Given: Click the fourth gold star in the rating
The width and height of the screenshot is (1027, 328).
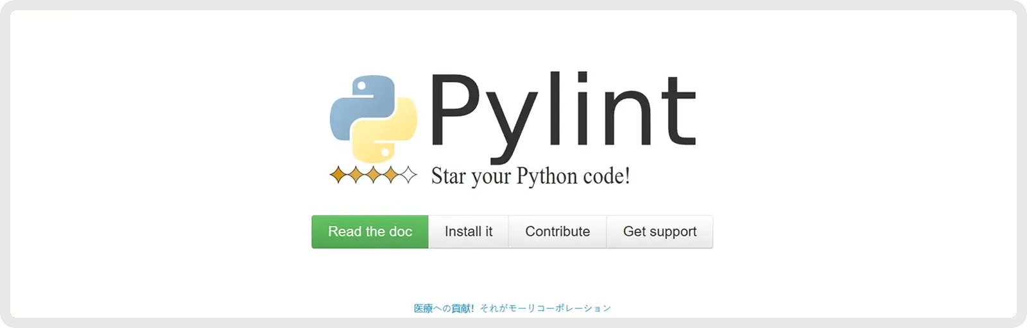Looking at the screenshot, I should pyautogui.click(x=390, y=175).
